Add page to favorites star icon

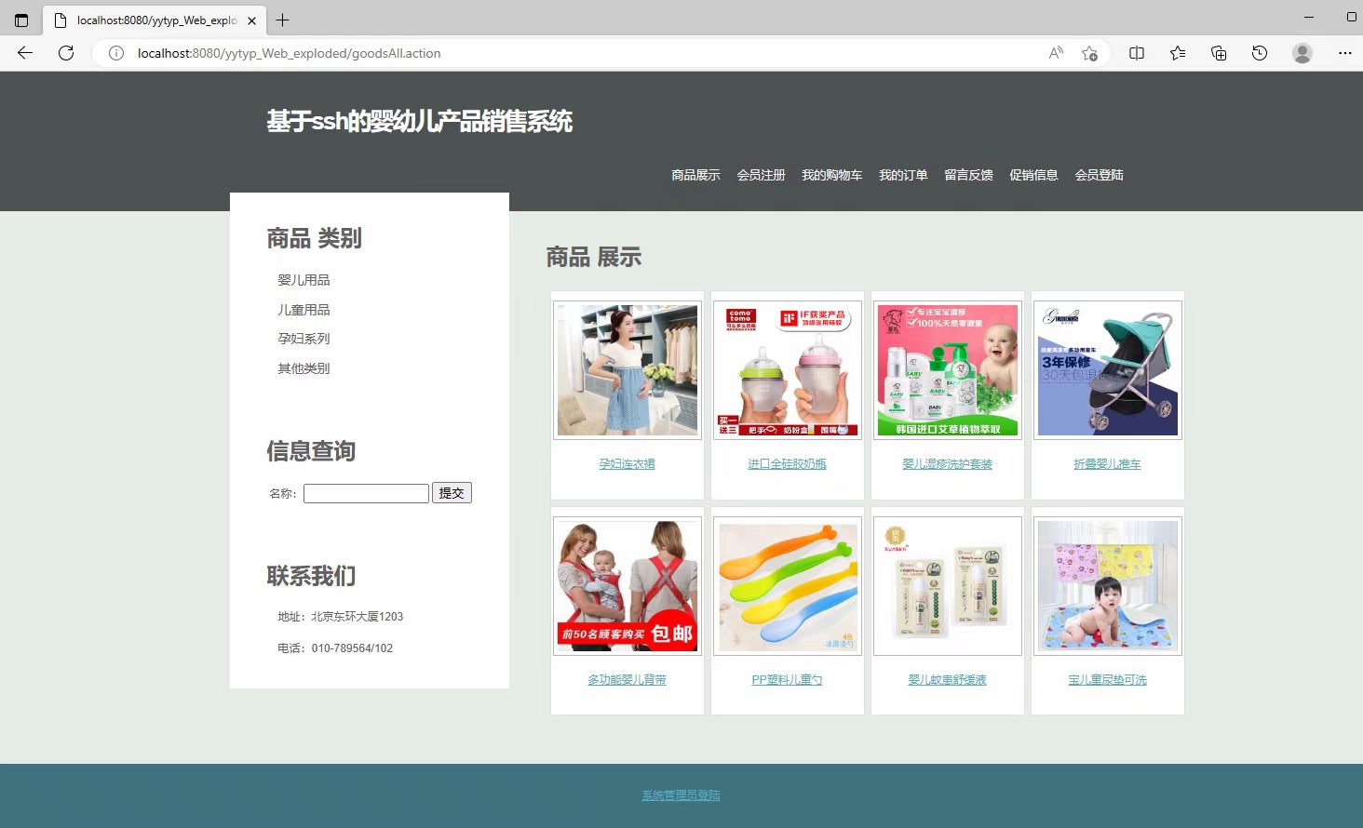[1089, 53]
